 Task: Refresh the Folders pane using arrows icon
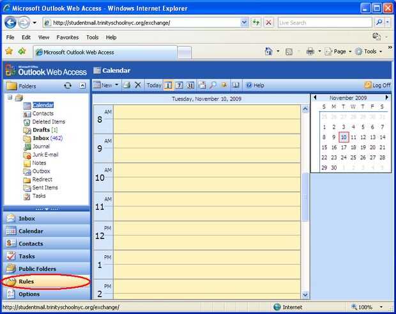[x=68, y=86]
